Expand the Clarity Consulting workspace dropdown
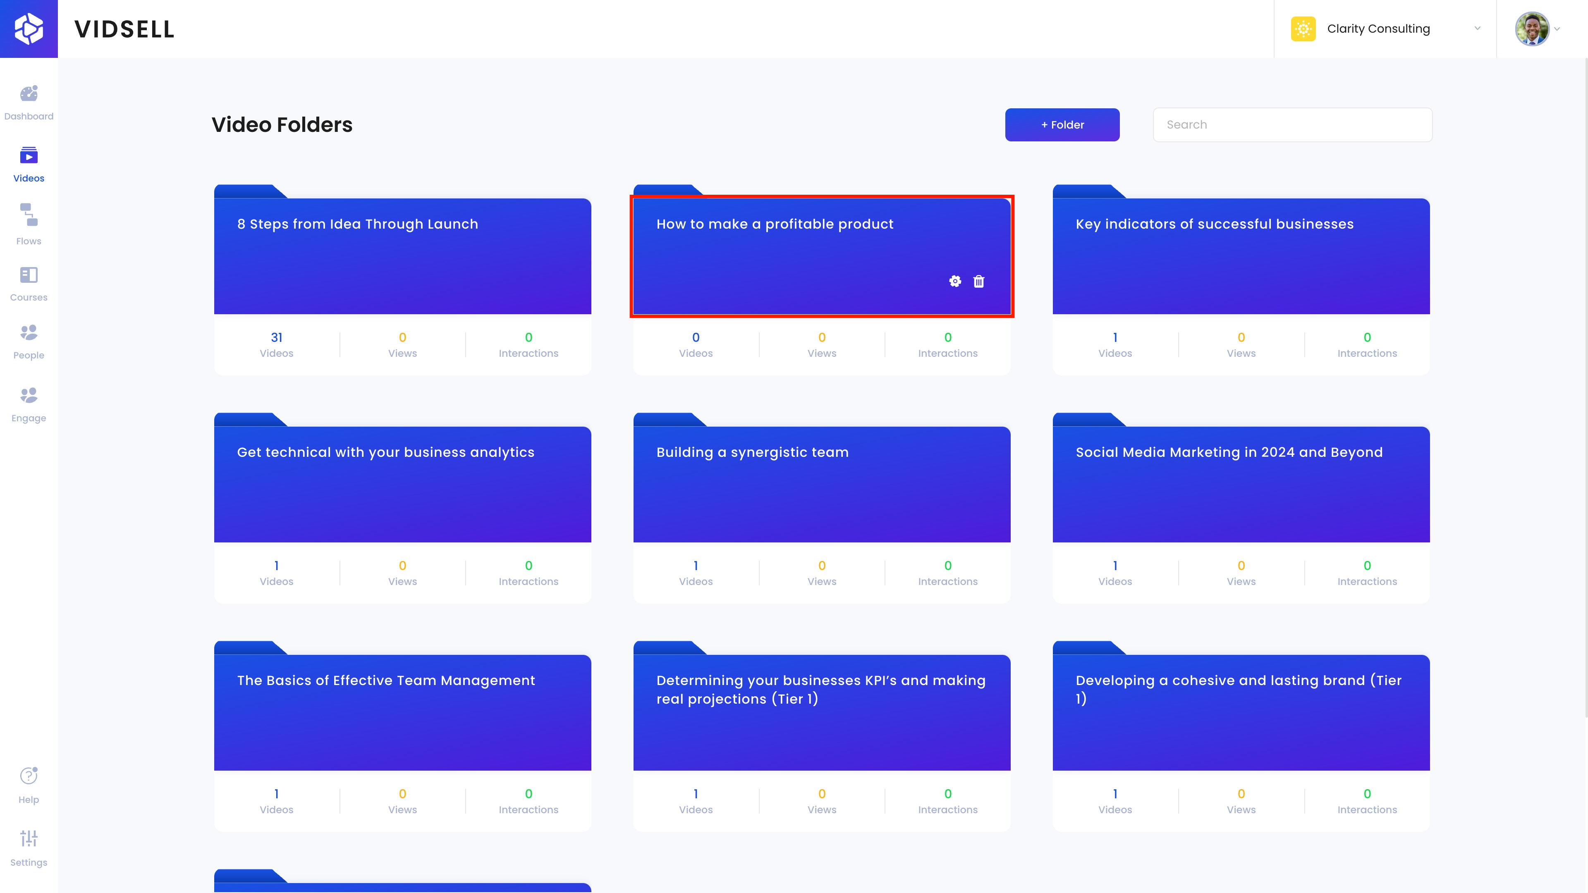 click(1477, 29)
